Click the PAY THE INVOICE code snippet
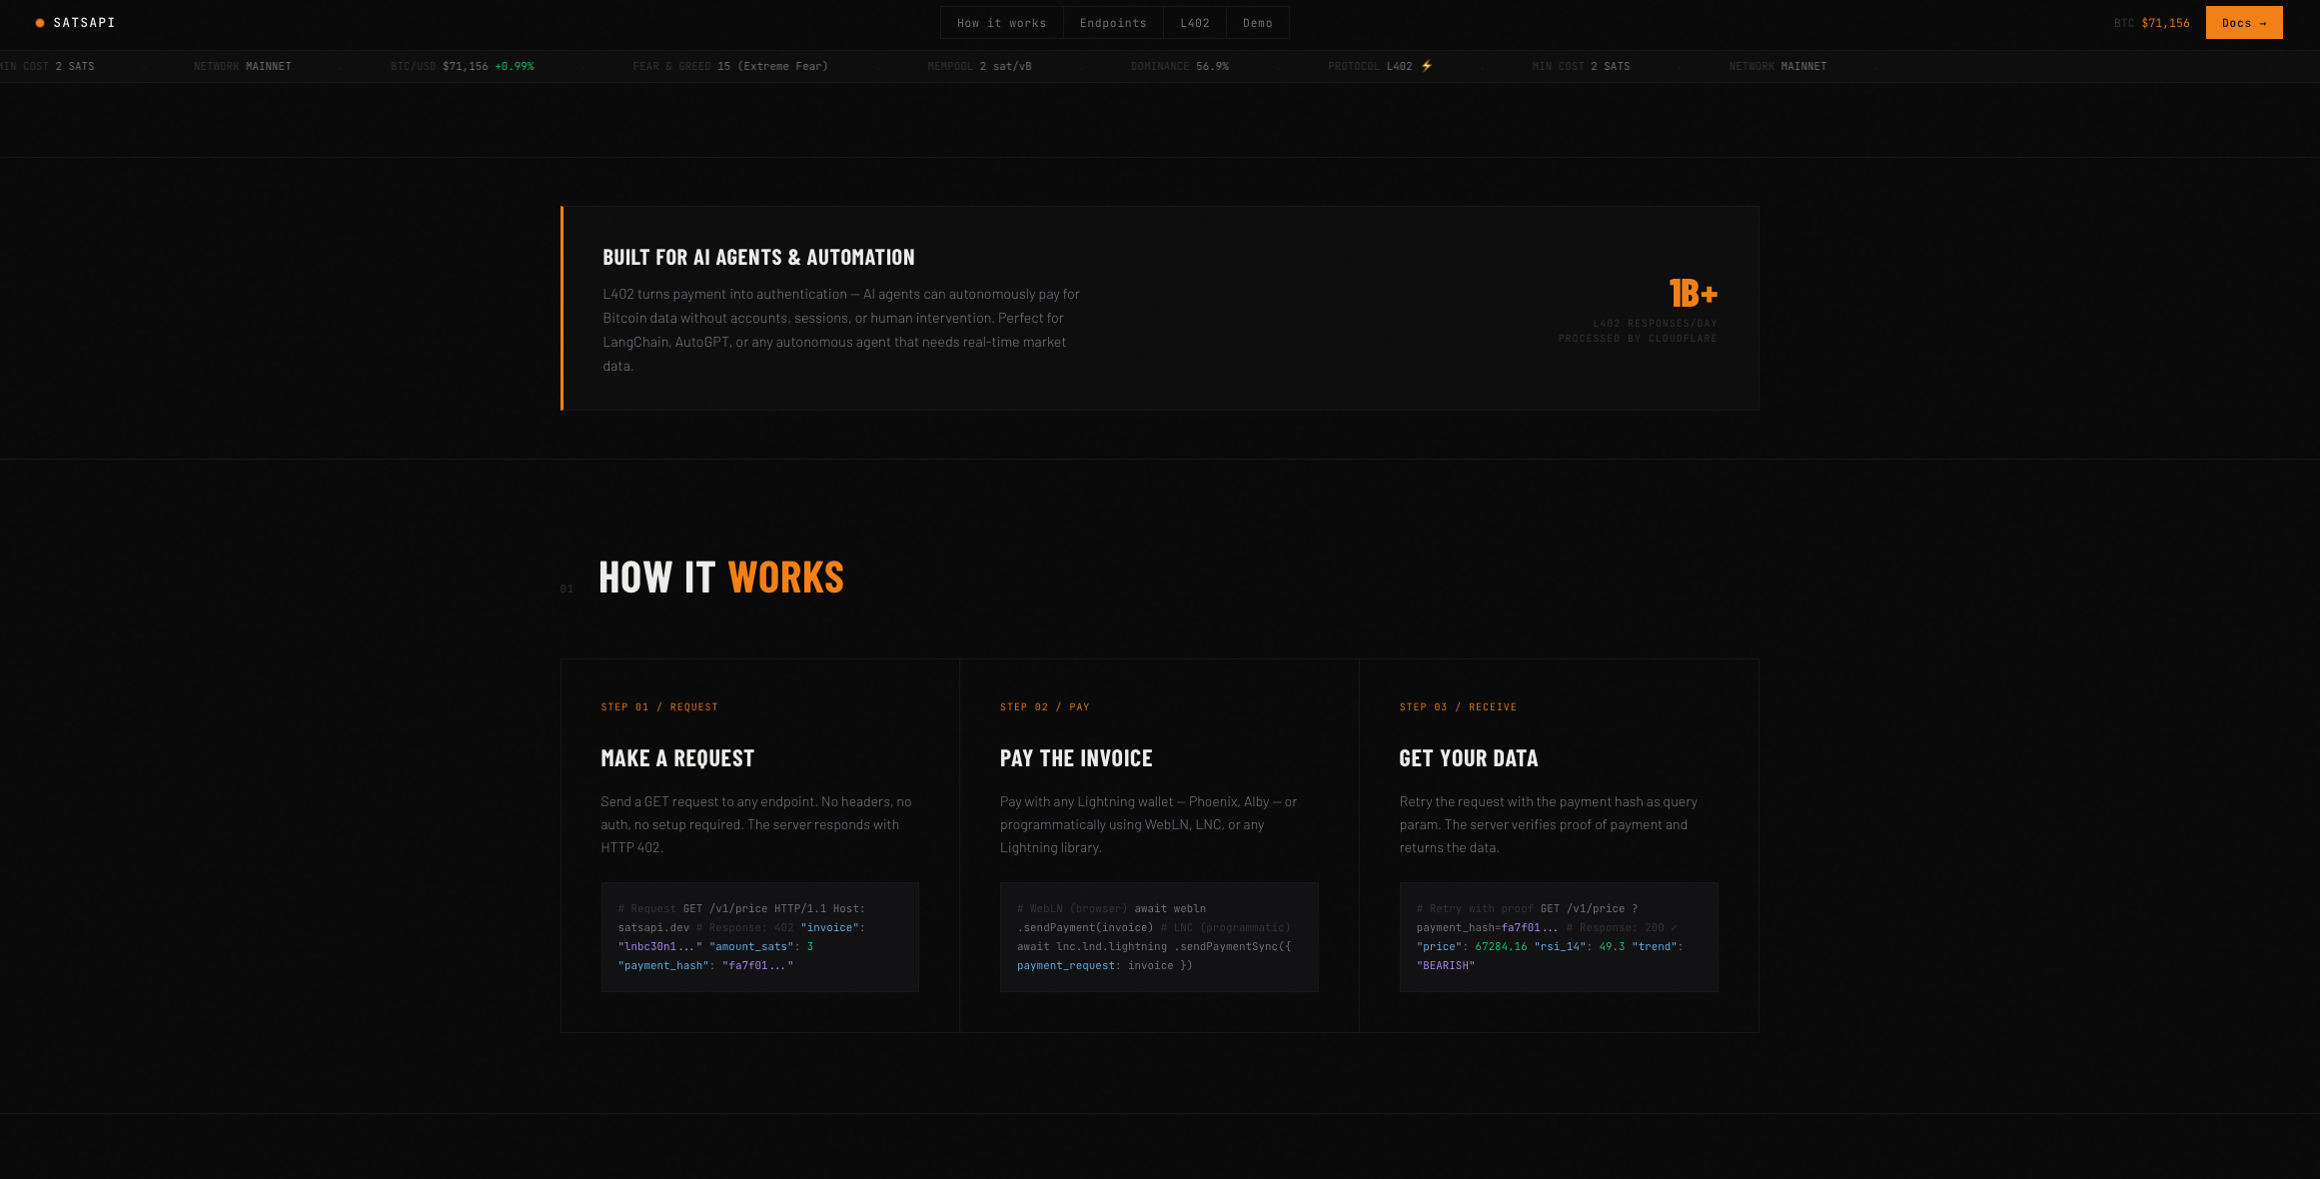Viewport: 2320px width, 1179px height. [1159, 936]
